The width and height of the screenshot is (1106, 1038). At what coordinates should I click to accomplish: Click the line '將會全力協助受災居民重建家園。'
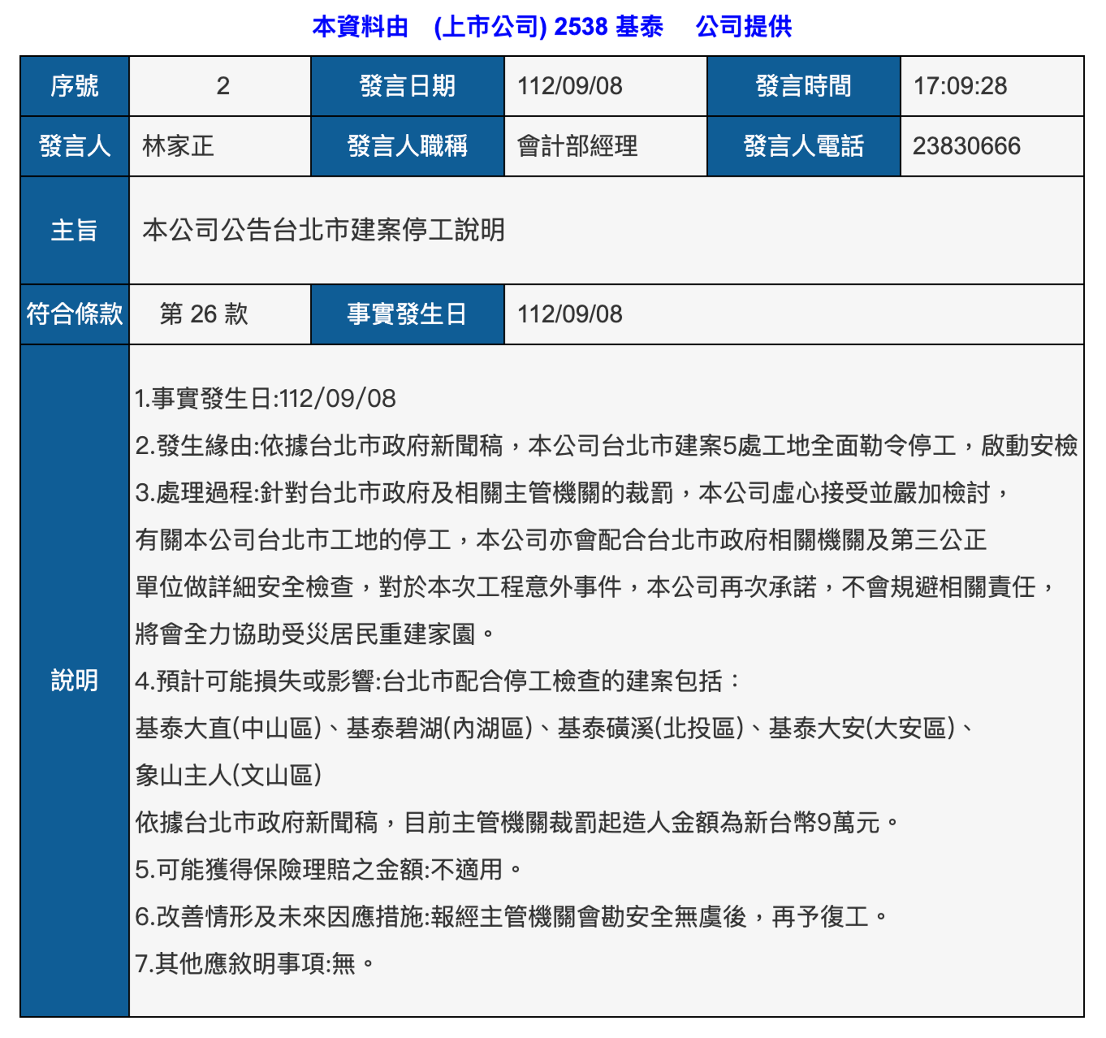pos(315,634)
